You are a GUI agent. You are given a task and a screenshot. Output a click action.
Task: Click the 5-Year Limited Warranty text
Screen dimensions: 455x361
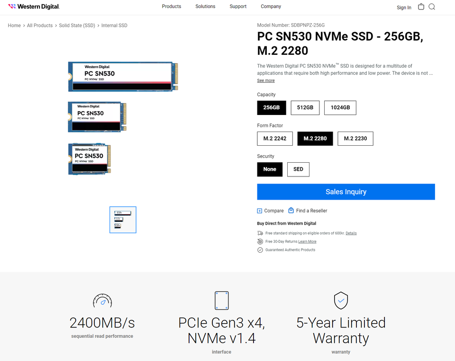coord(341,331)
